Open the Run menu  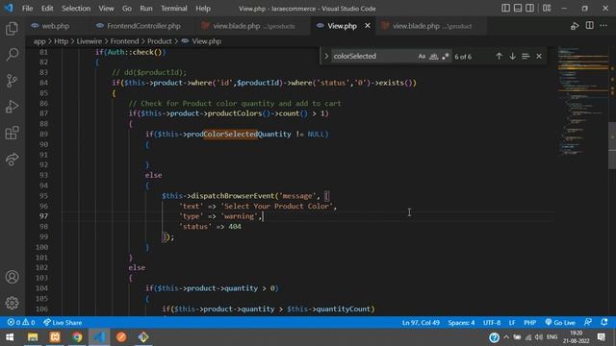[146, 9]
